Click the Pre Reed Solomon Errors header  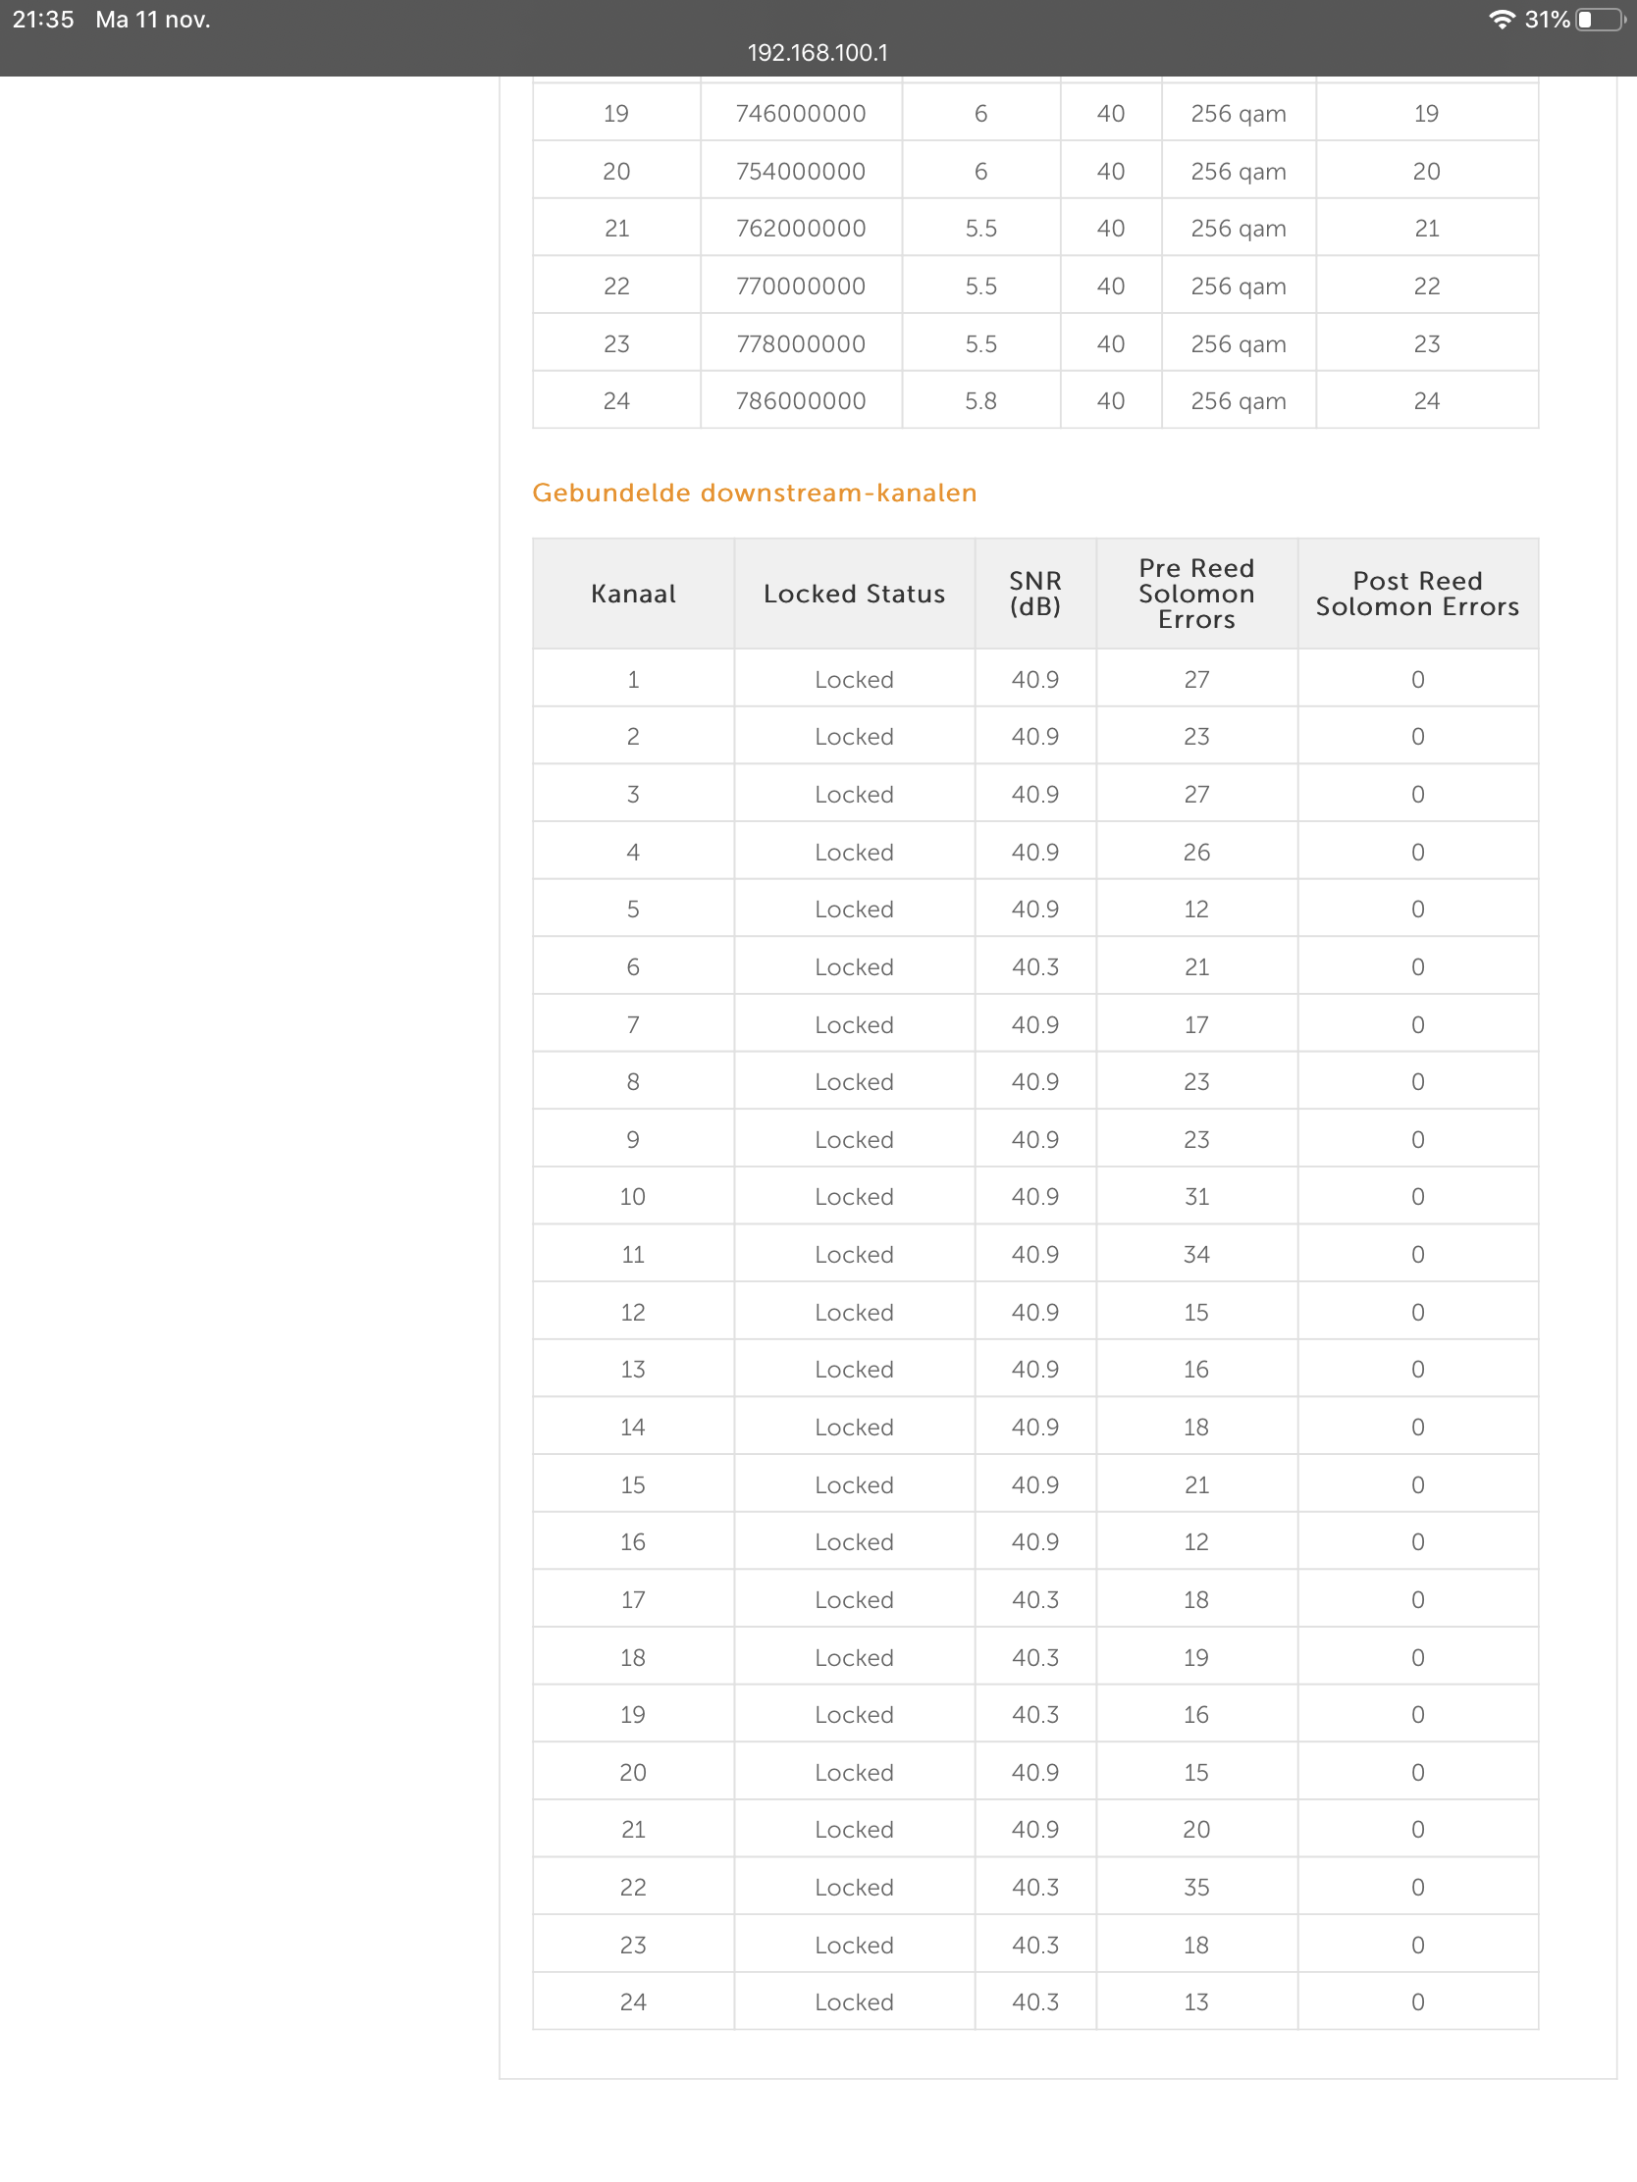pyautogui.click(x=1196, y=594)
